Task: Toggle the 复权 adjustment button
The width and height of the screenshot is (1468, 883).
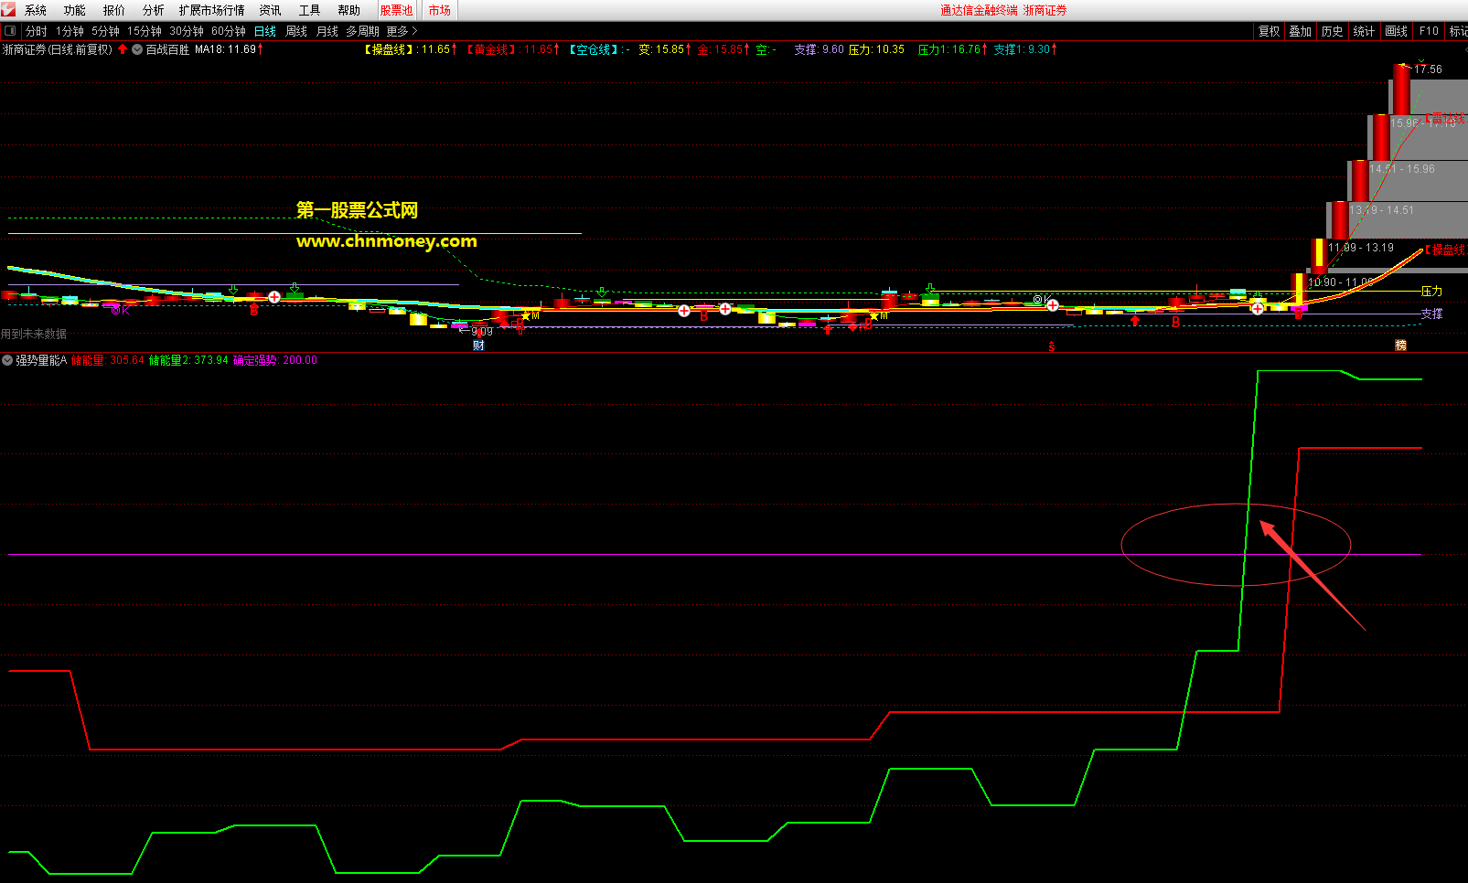Action: click(x=1269, y=31)
